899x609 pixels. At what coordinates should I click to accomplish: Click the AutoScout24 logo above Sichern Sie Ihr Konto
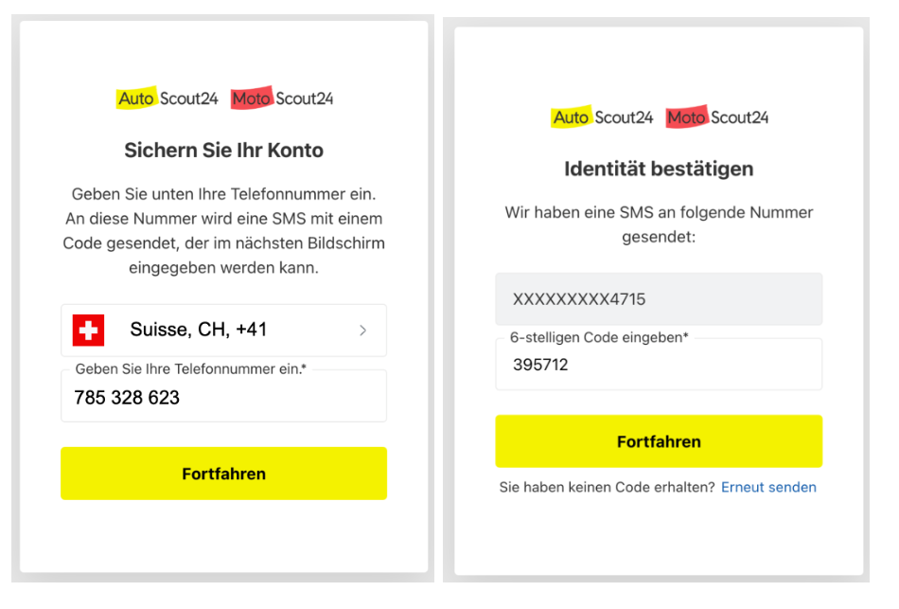point(167,99)
